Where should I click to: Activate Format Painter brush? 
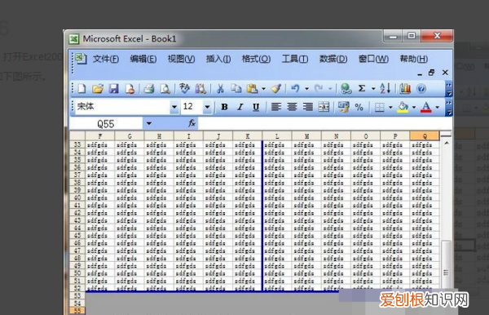pos(276,89)
